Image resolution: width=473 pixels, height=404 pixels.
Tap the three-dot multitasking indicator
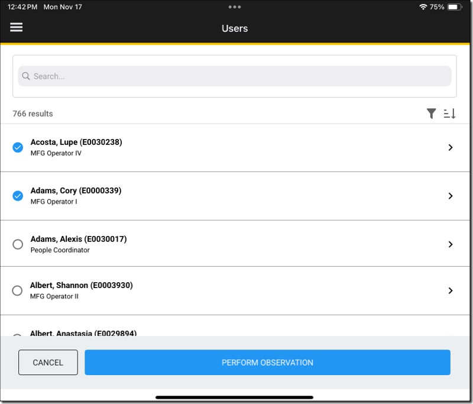click(235, 7)
